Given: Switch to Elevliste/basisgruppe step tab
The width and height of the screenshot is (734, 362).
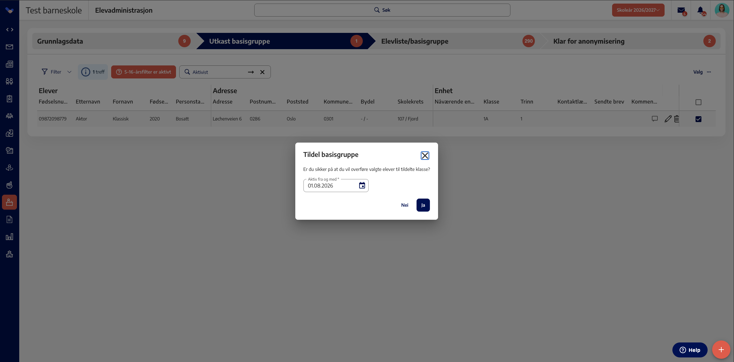Looking at the screenshot, I should point(458,41).
